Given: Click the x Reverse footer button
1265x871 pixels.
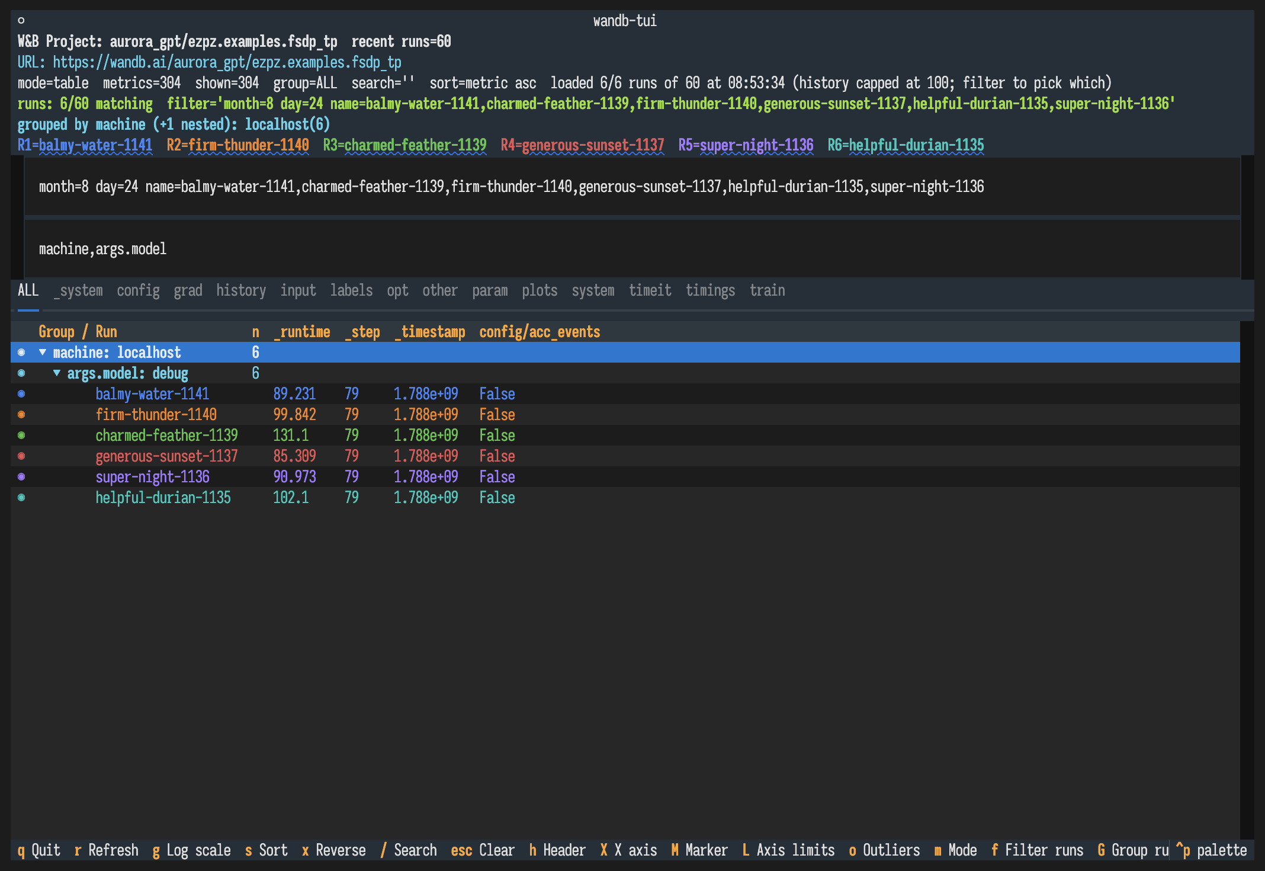Looking at the screenshot, I should point(333,850).
